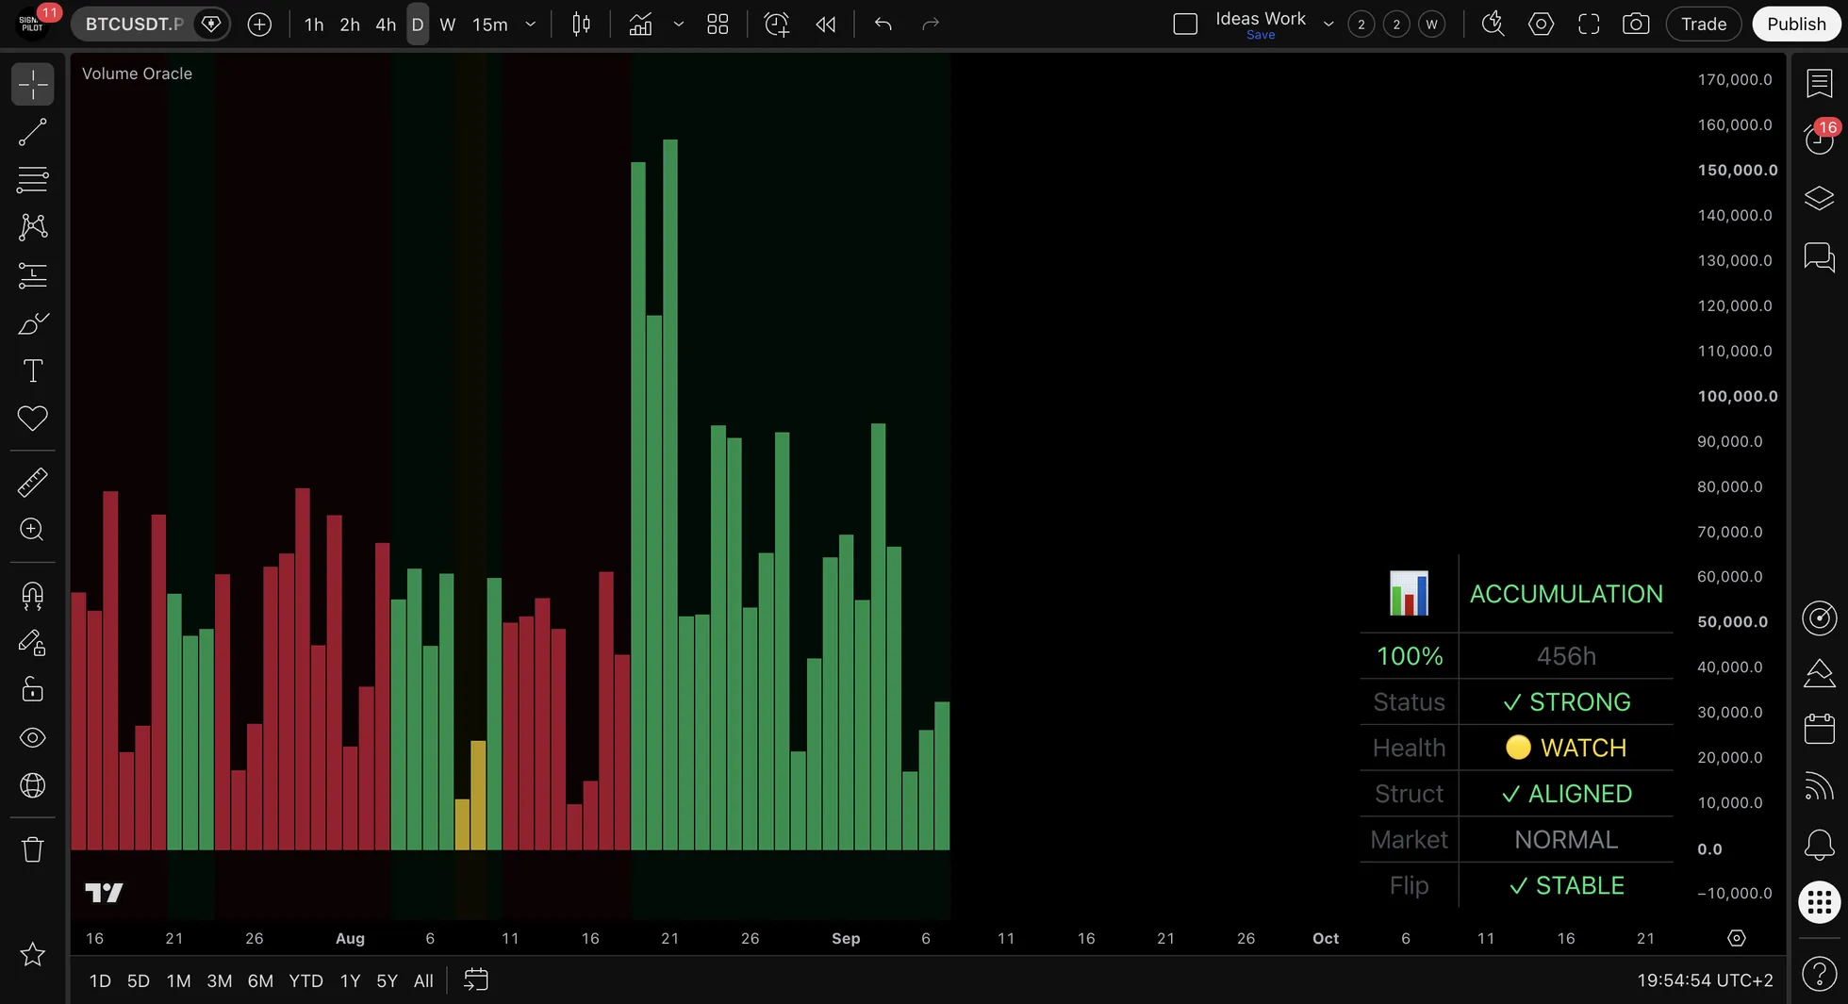The height and width of the screenshot is (1004, 1848).
Task: Open the layout grid selector
Action: (x=718, y=25)
